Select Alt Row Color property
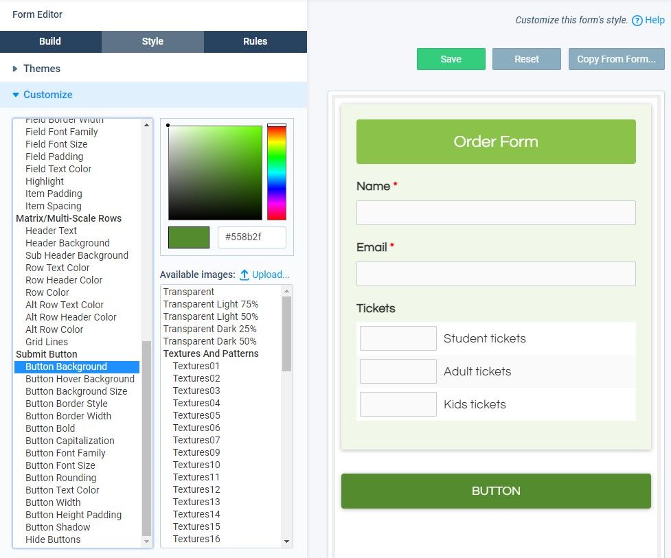671x558 pixels. tap(54, 329)
